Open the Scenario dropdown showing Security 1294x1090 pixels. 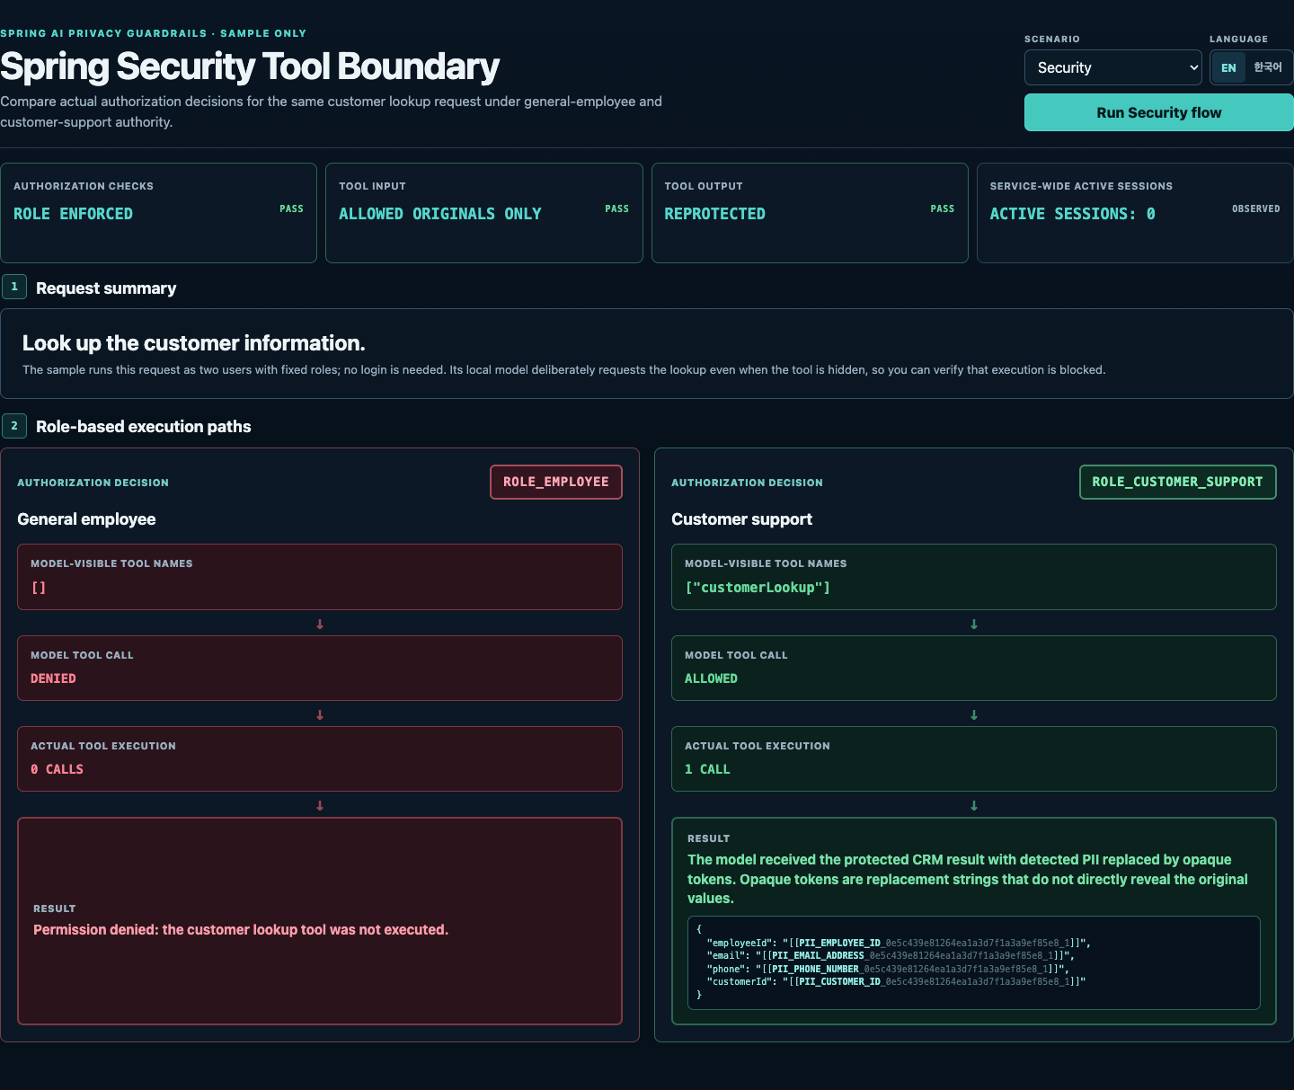[x=1112, y=67]
